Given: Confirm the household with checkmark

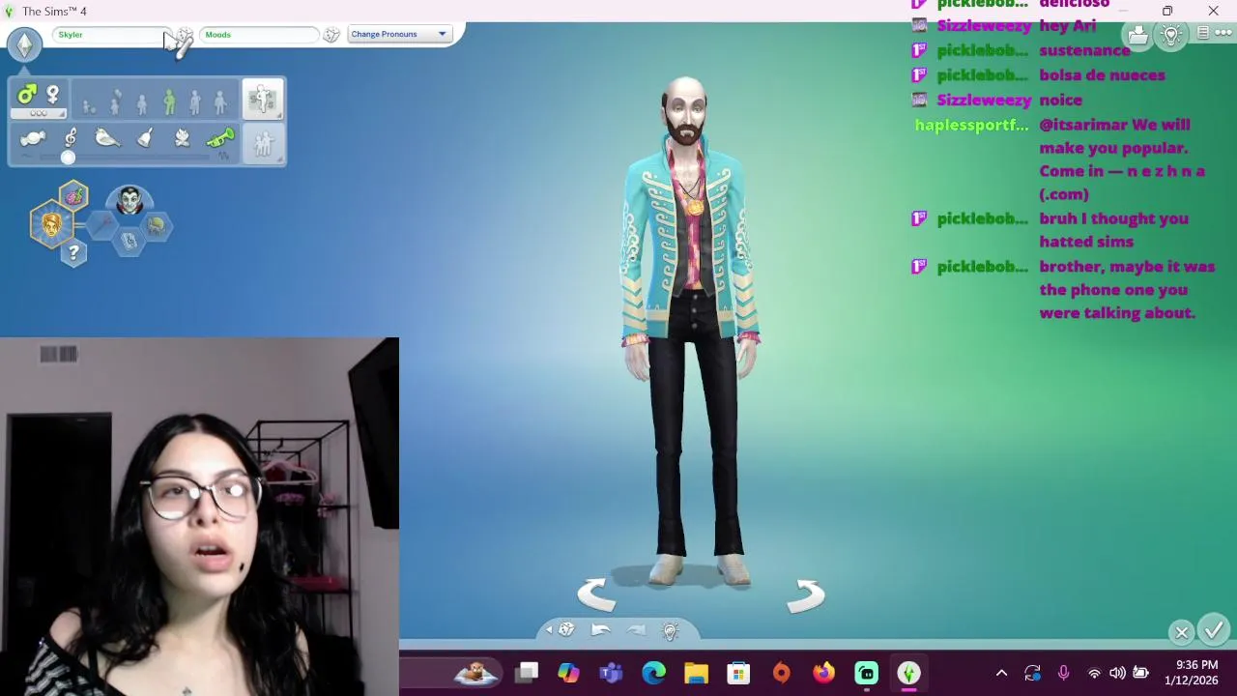Looking at the screenshot, I should (1214, 629).
